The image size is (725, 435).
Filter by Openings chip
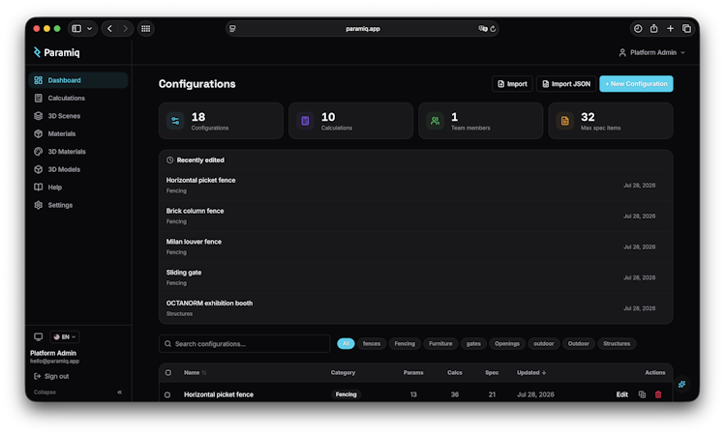click(507, 343)
